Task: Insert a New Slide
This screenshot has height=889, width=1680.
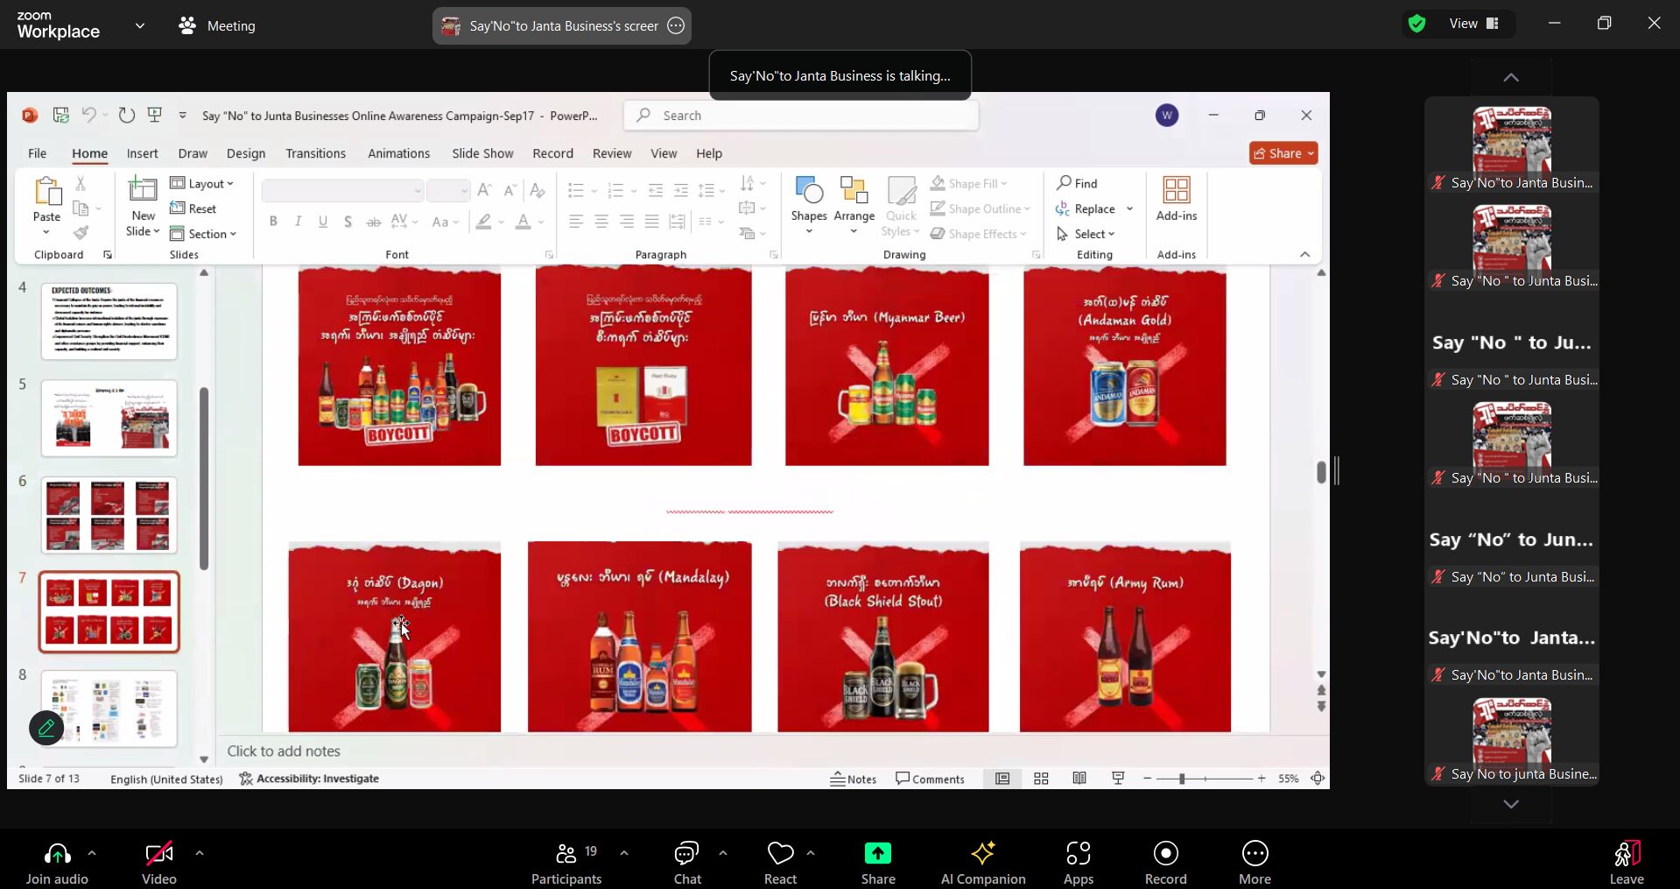Action: (x=143, y=205)
